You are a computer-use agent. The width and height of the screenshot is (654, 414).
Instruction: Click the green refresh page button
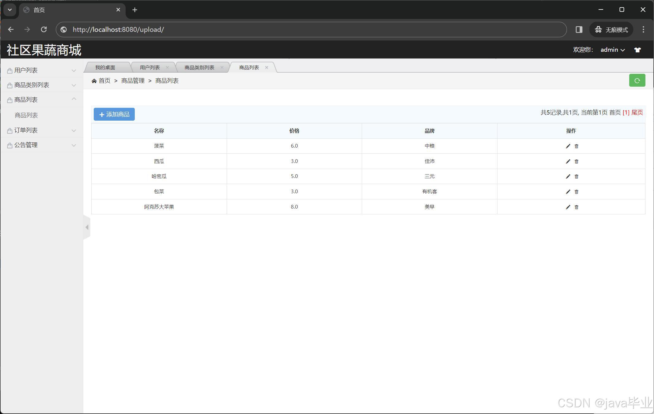tap(637, 81)
